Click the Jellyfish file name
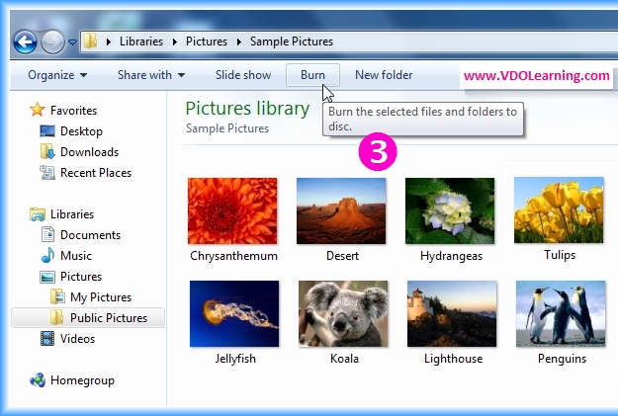The image size is (618, 416). pos(235,359)
